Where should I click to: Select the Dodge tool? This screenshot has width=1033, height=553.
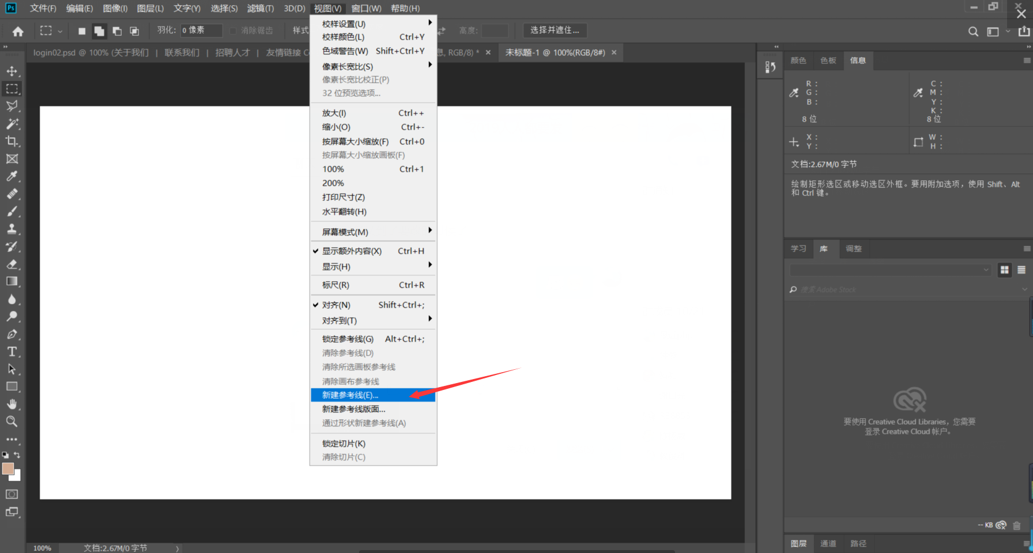12,316
